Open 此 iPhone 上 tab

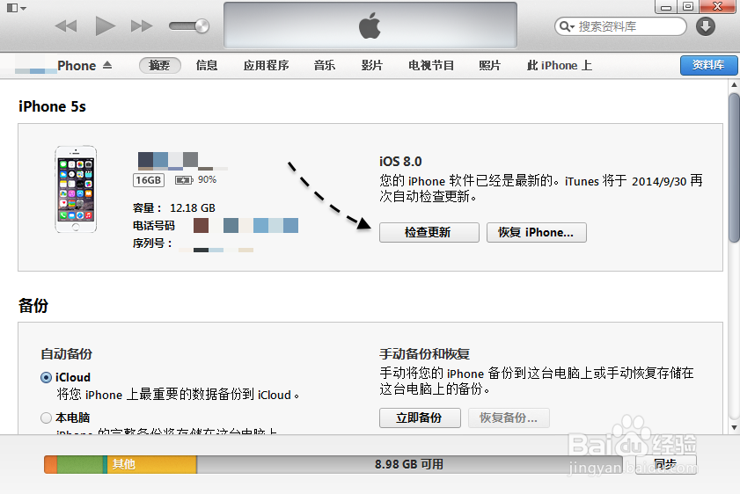pos(560,66)
